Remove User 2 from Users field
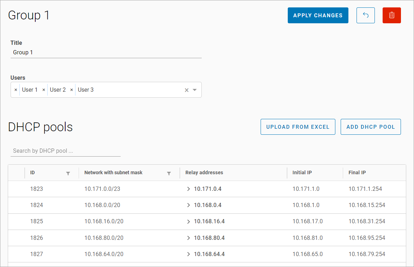 click(x=43, y=90)
